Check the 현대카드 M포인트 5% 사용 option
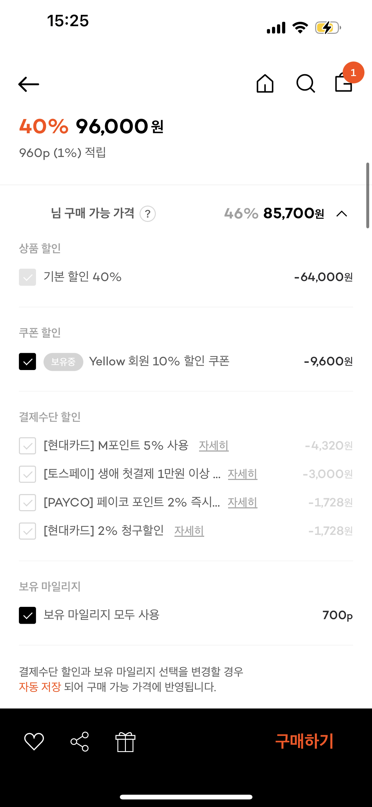 pos(28,446)
